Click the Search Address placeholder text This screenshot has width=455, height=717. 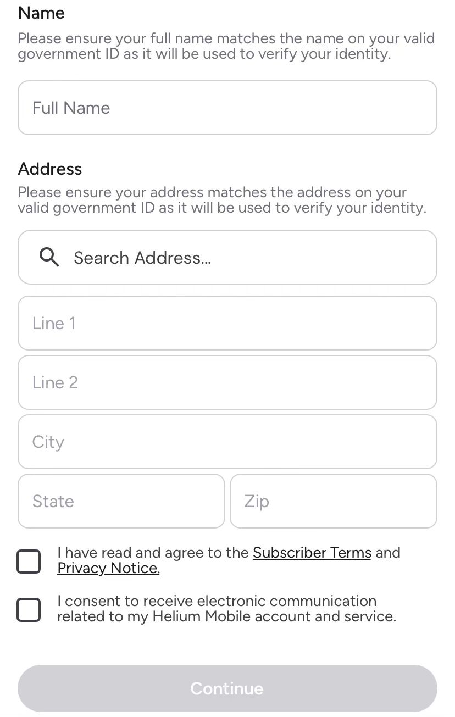pyautogui.click(x=142, y=258)
